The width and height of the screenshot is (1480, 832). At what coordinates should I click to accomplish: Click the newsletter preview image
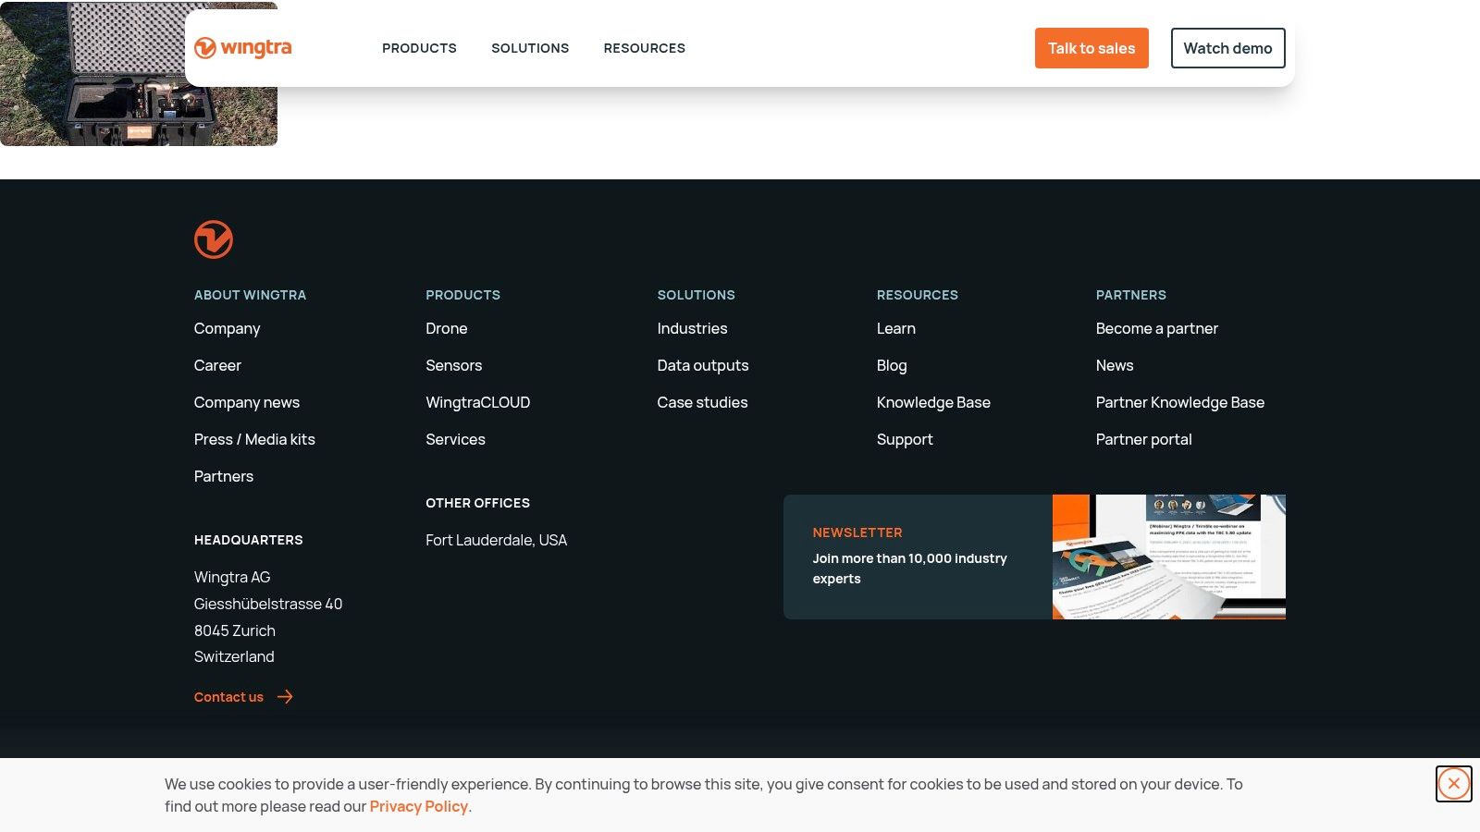click(x=1169, y=557)
